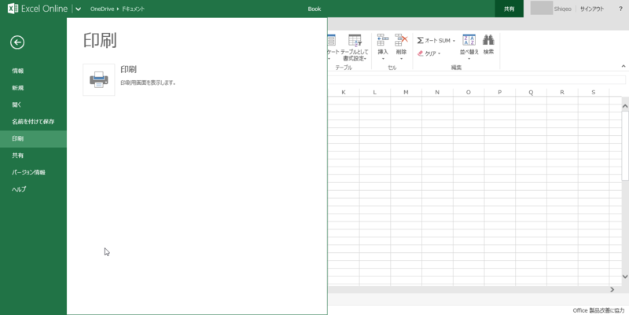Click the Book file name title
Screen dimensions: 629x315
[314, 9]
